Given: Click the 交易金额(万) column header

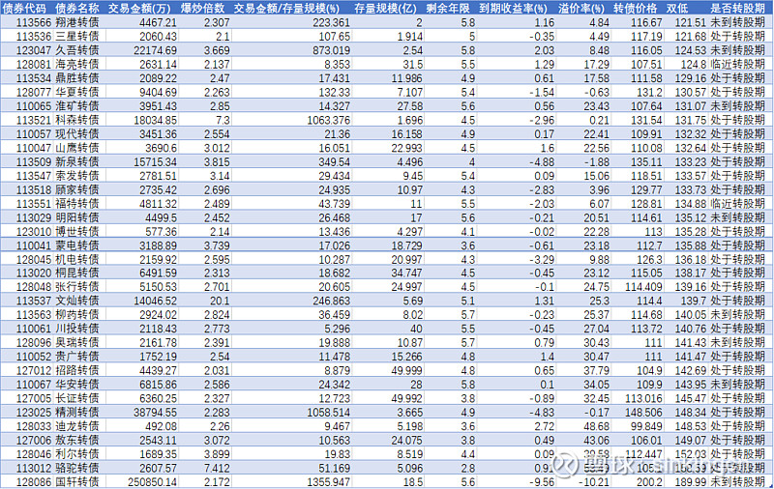Looking at the screenshot, I should click(x=139, y=8).
